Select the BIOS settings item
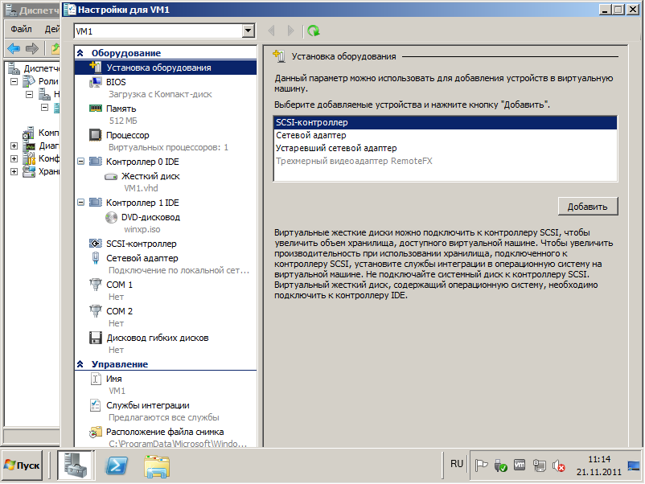This screenshot has width=645, height=484. point(116,82)
